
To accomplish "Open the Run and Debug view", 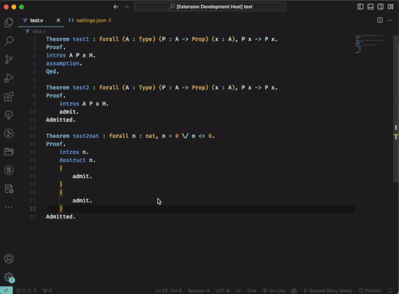I will (x=9, y=78).
